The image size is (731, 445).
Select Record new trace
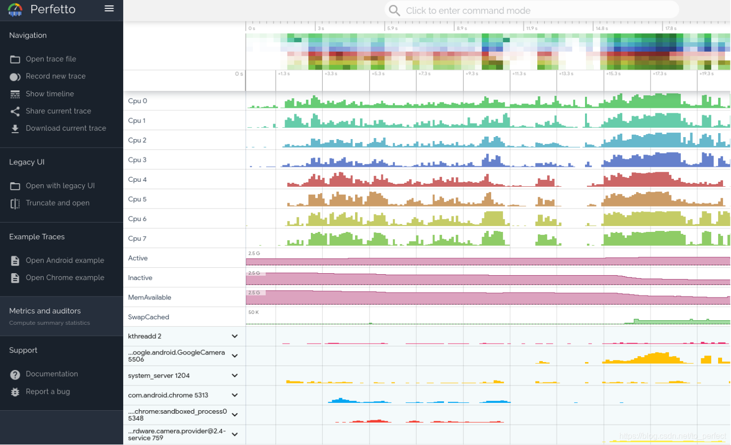pyautogui.click(x=56, y=76)
